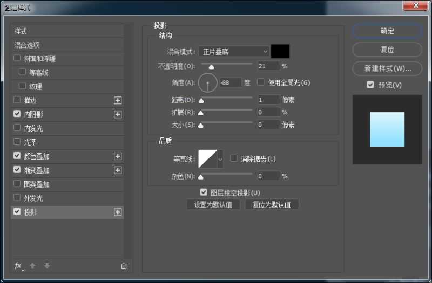The image size is (432, 283).
Task: Click the 大小 value field
Action: 268,125
